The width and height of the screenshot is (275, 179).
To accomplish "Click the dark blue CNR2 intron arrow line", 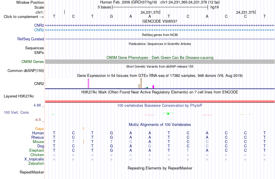I will (x=160, y=26).
